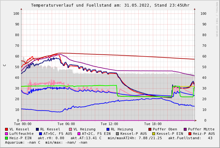
Task: Select the gray Kessel-P AUS legend swatch
Action: coord(117,134)
